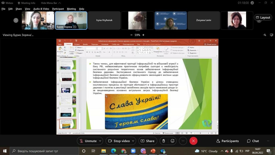Zoom out shared content with minus icon

pos(131,35)
